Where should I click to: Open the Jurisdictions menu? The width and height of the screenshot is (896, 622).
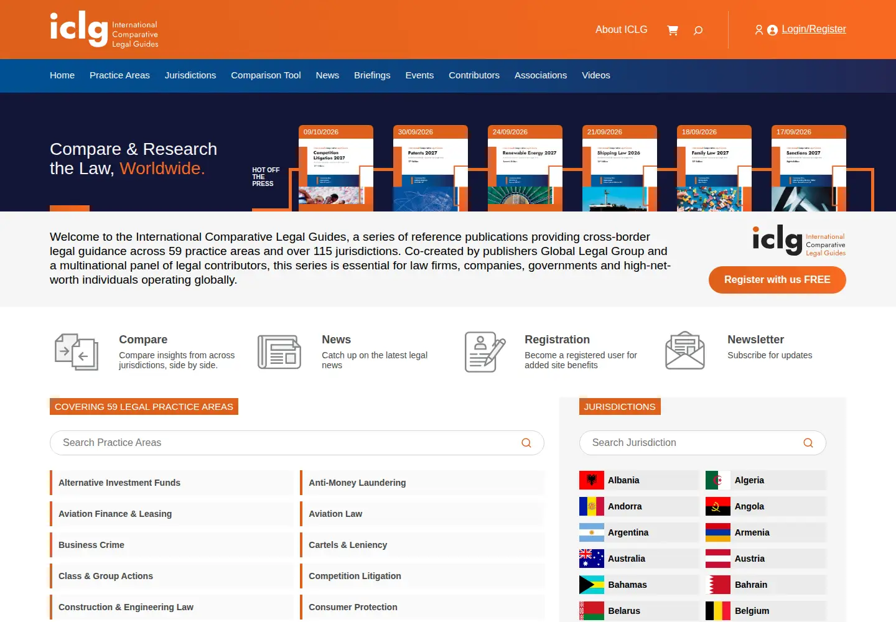tap(190, 75)
